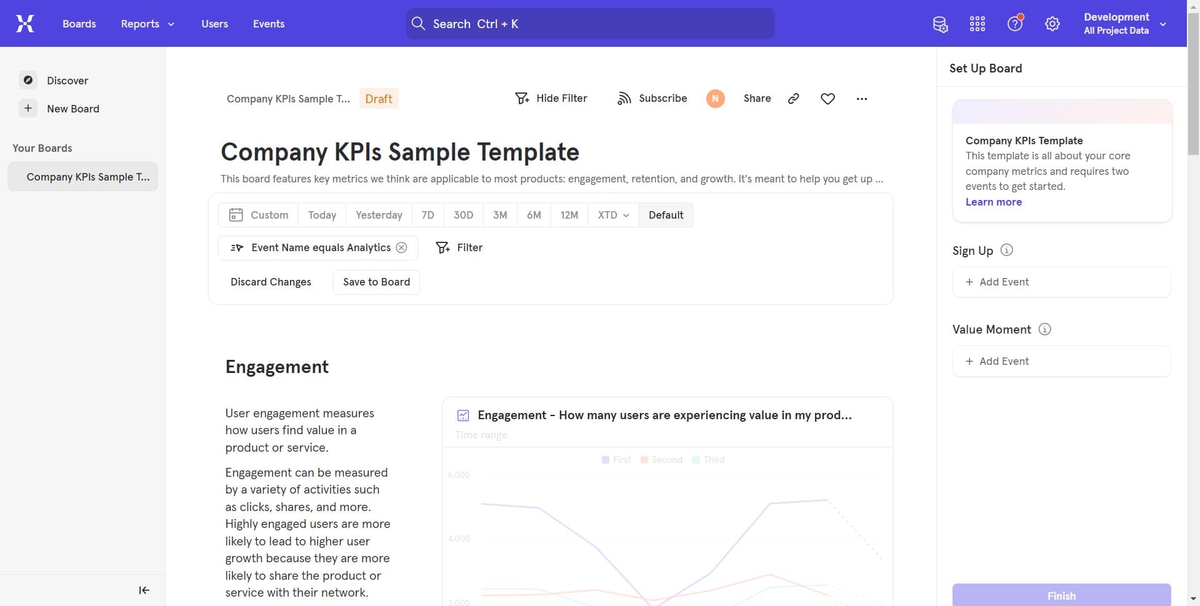
Task: Favorite the board with heart icon
Action: tap(827, 99)
